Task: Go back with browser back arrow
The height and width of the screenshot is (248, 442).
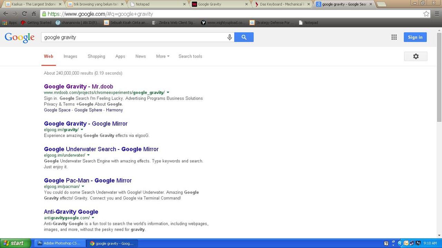Action: point(6,14)
